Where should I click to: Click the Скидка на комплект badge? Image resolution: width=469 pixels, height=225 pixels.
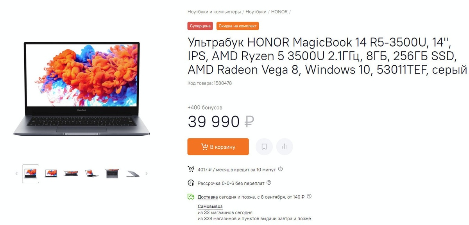[x=238, y=26]
